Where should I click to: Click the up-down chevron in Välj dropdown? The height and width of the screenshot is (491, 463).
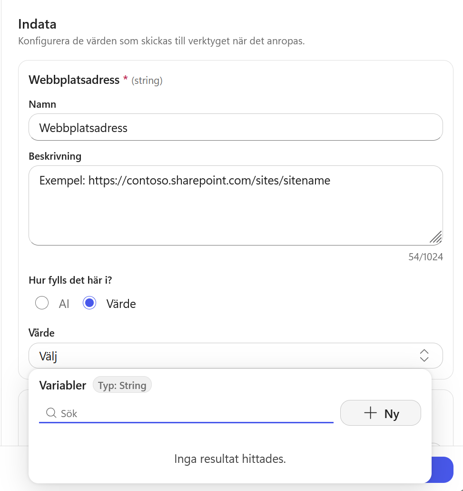[x=424, y=356]
